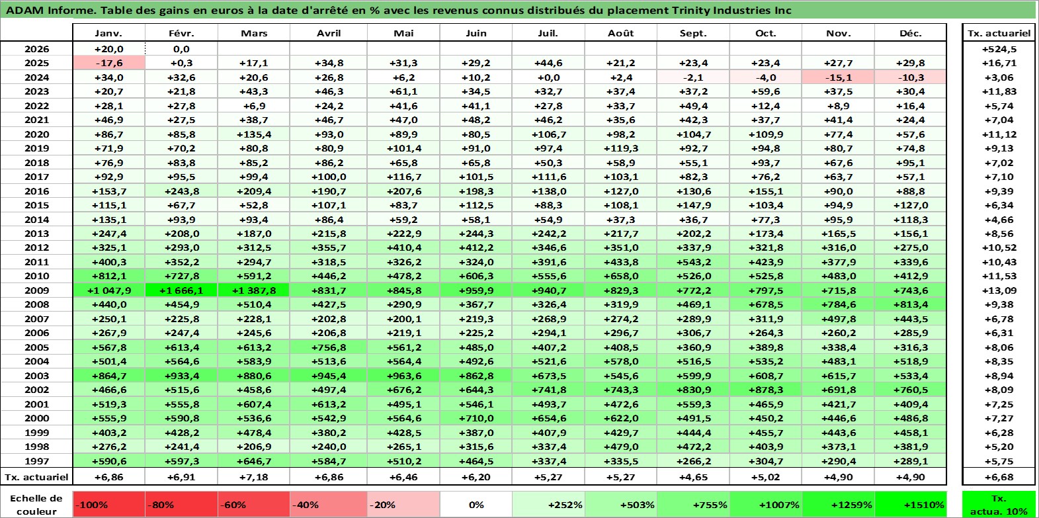Click the 'Mars' column header
Screen dimensions: 1039x518
pyautogui.click(x=254, y=33)
